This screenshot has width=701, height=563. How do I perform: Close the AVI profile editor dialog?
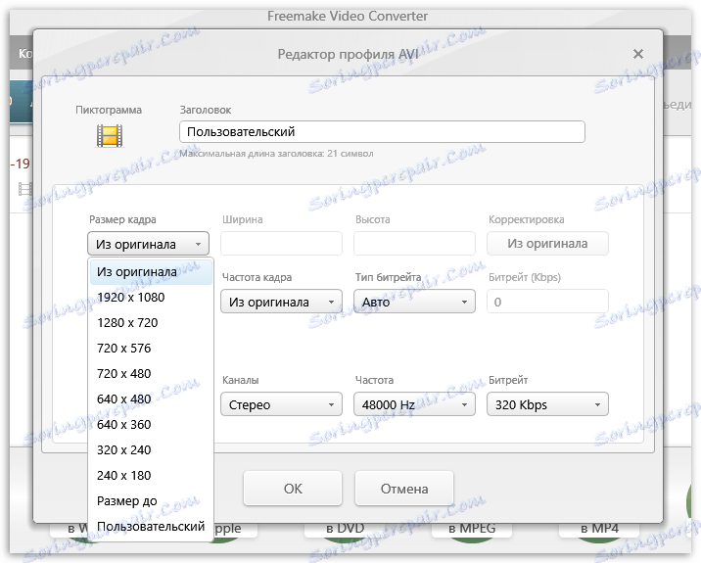coord(638,54)
